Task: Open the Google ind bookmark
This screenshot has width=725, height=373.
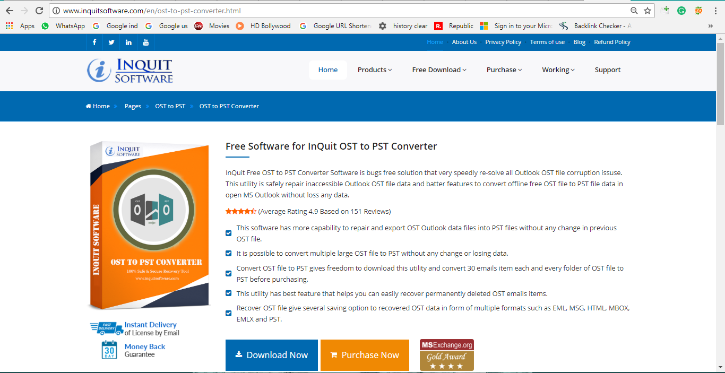Action: 115,25
